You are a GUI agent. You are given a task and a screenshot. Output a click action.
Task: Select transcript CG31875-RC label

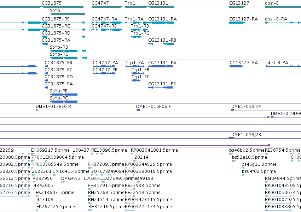point(56,26)
